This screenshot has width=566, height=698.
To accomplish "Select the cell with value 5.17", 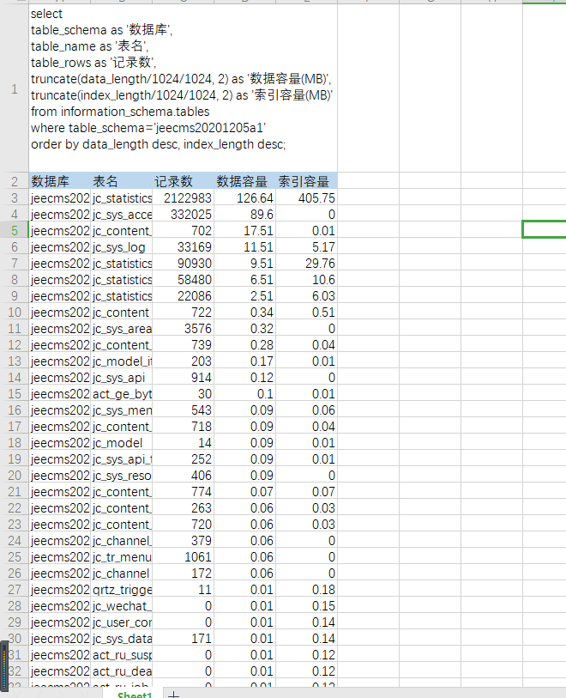I will 307,246.
